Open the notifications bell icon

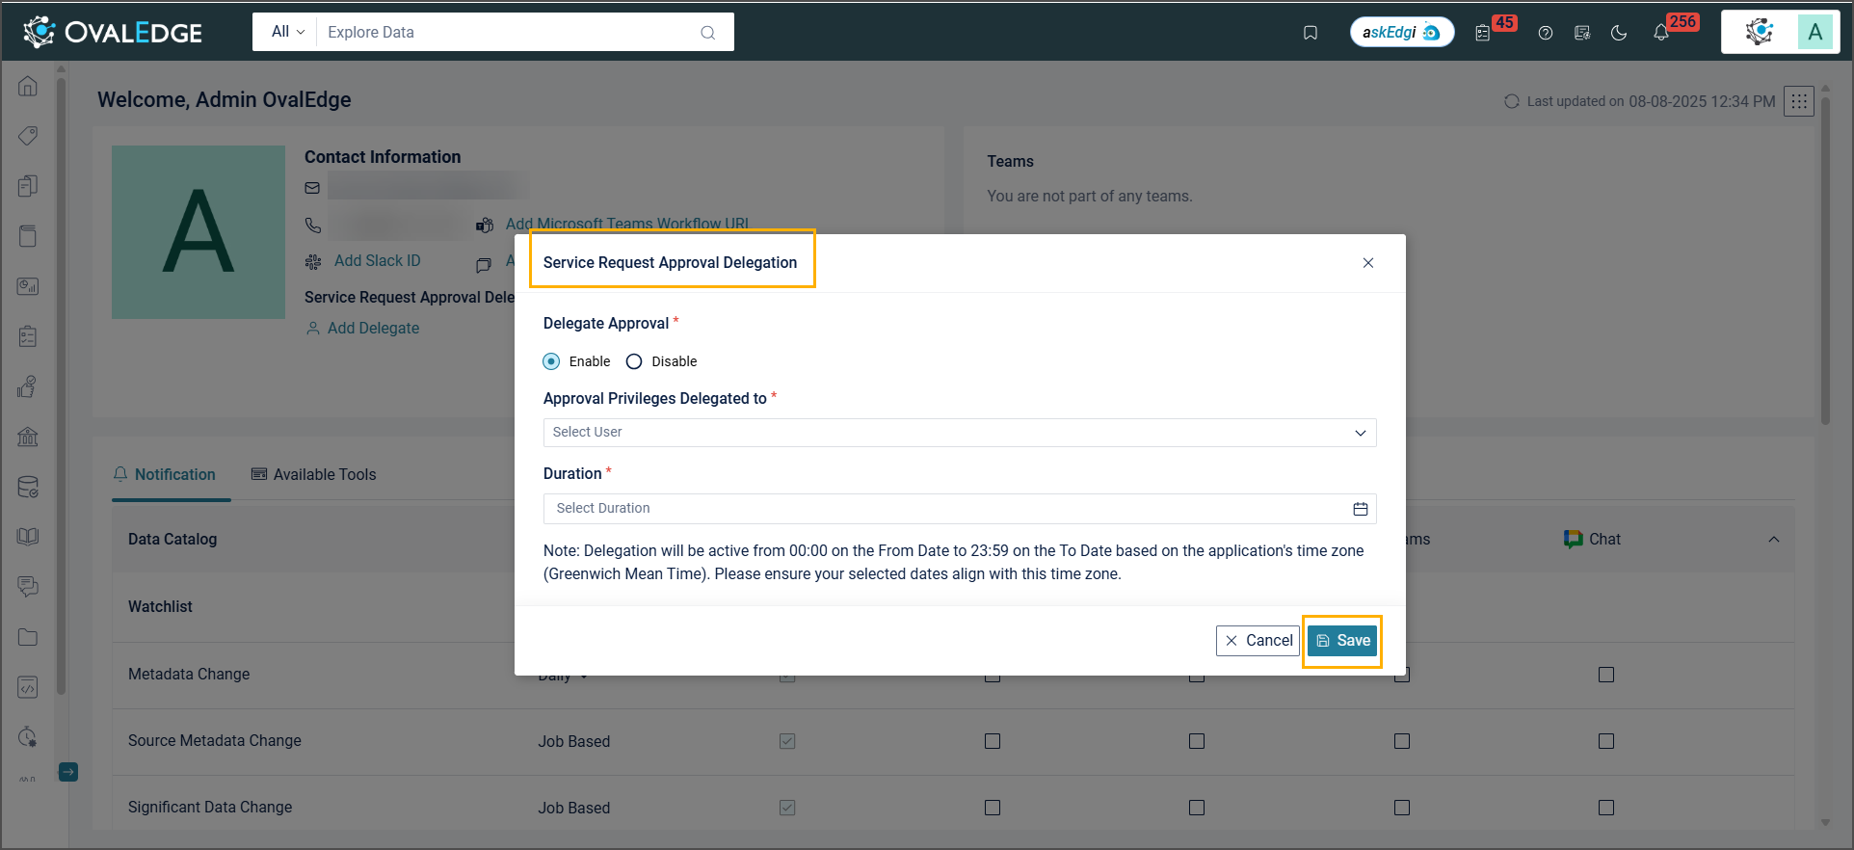point(1660,33)
